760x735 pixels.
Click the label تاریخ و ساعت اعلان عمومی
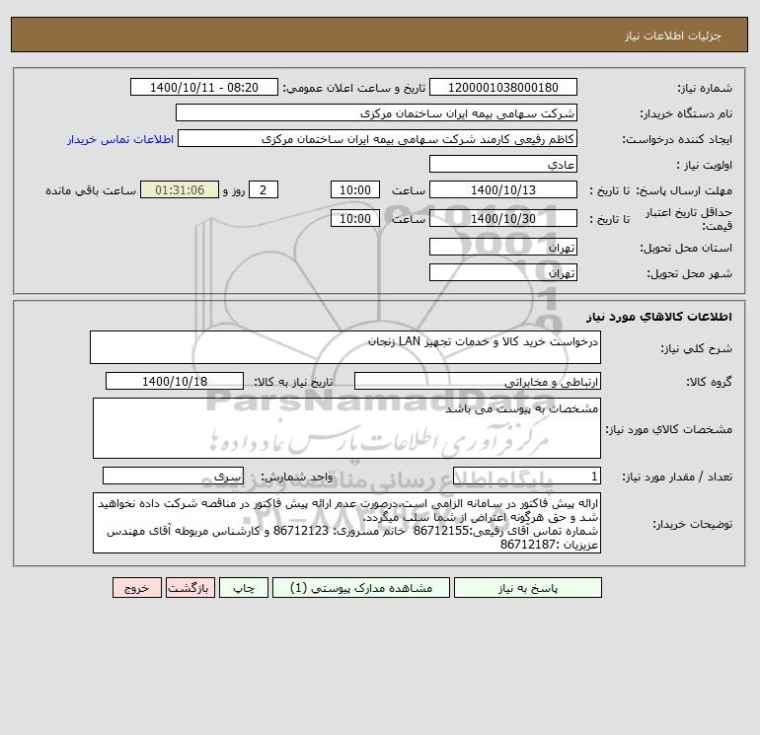point(353,88)
